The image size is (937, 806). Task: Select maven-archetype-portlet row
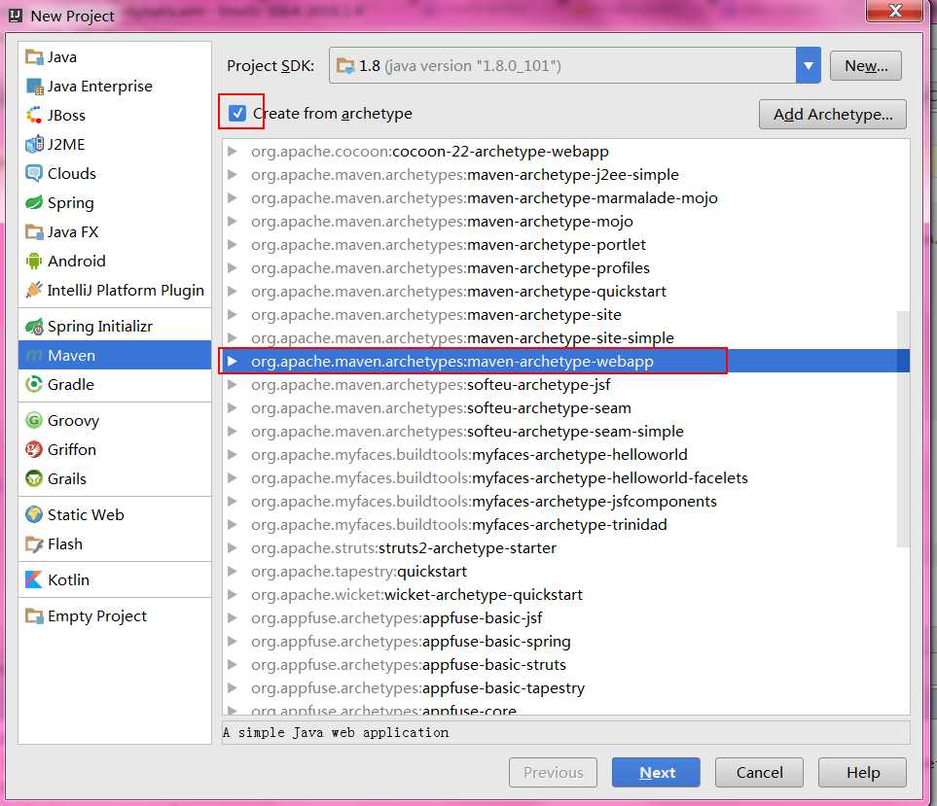[566, 245]
